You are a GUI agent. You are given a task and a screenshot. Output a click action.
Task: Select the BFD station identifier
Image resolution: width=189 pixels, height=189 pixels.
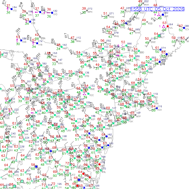[x=58, y=116]
